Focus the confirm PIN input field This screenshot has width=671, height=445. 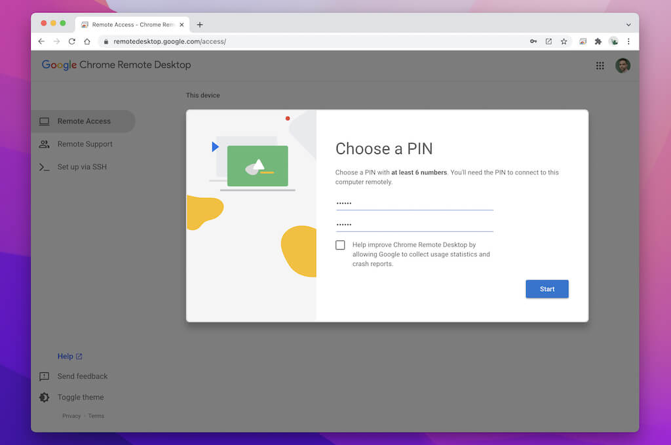[414, 225]
